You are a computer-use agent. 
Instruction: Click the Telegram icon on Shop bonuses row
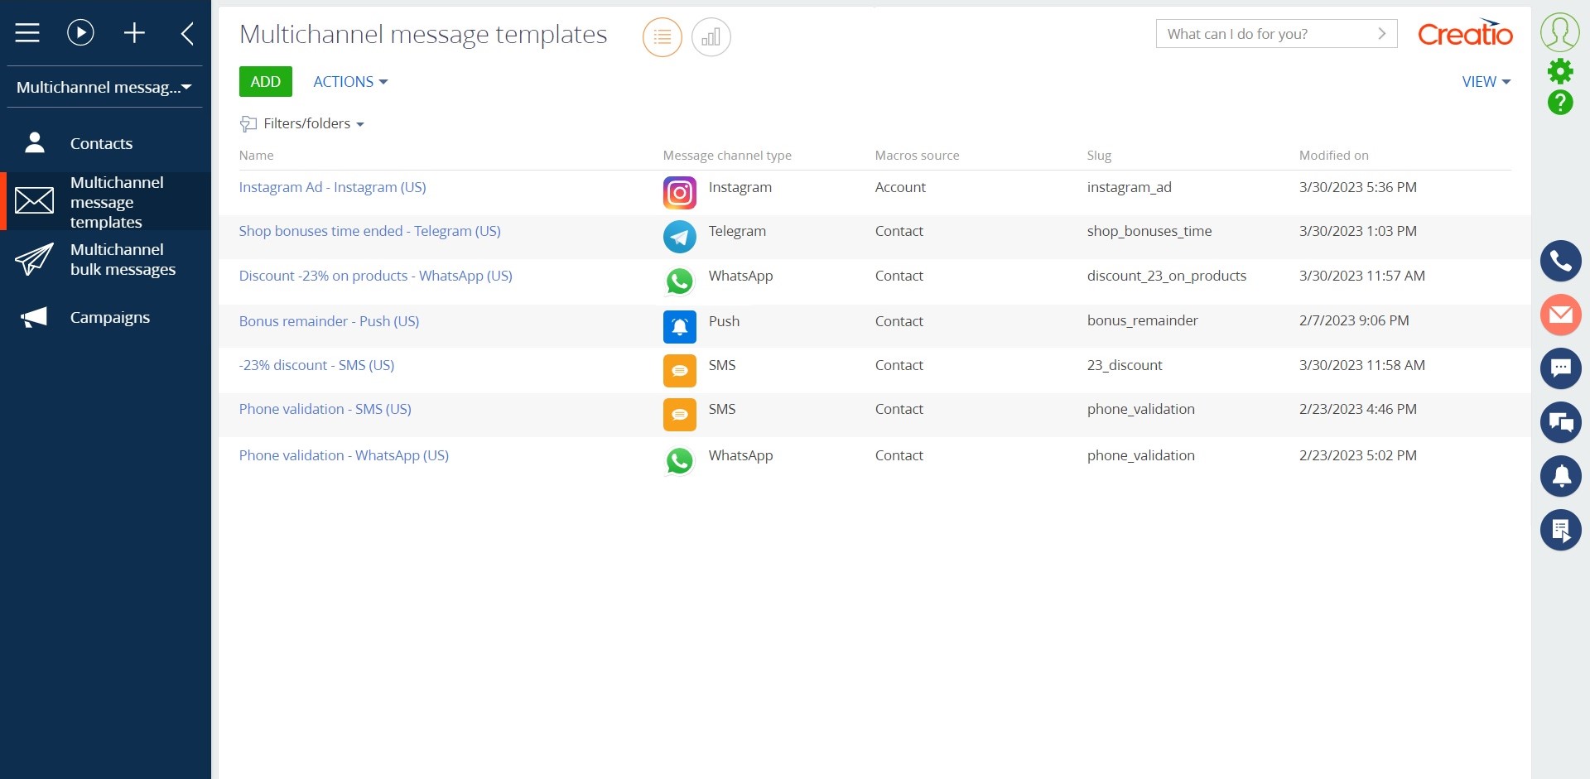(679, 237)
